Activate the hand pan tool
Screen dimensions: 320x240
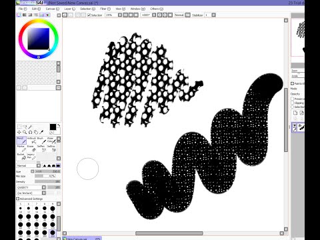(x=36, y=133)
